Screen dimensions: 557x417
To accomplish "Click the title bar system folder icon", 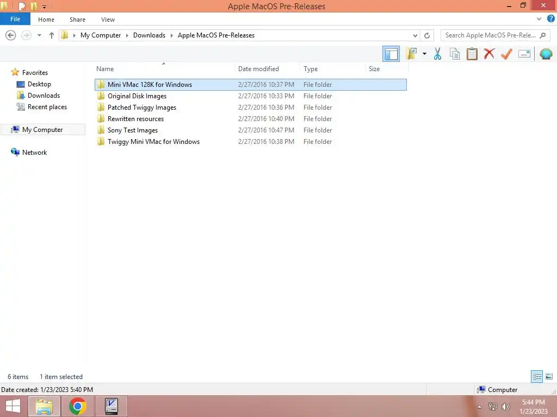I will point(4,6).
